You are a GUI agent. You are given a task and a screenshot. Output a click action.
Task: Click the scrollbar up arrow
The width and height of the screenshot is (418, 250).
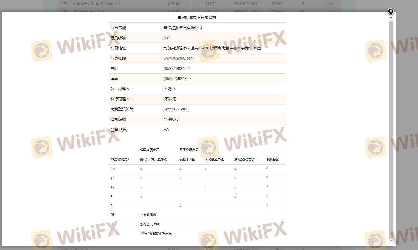(391, 17)
